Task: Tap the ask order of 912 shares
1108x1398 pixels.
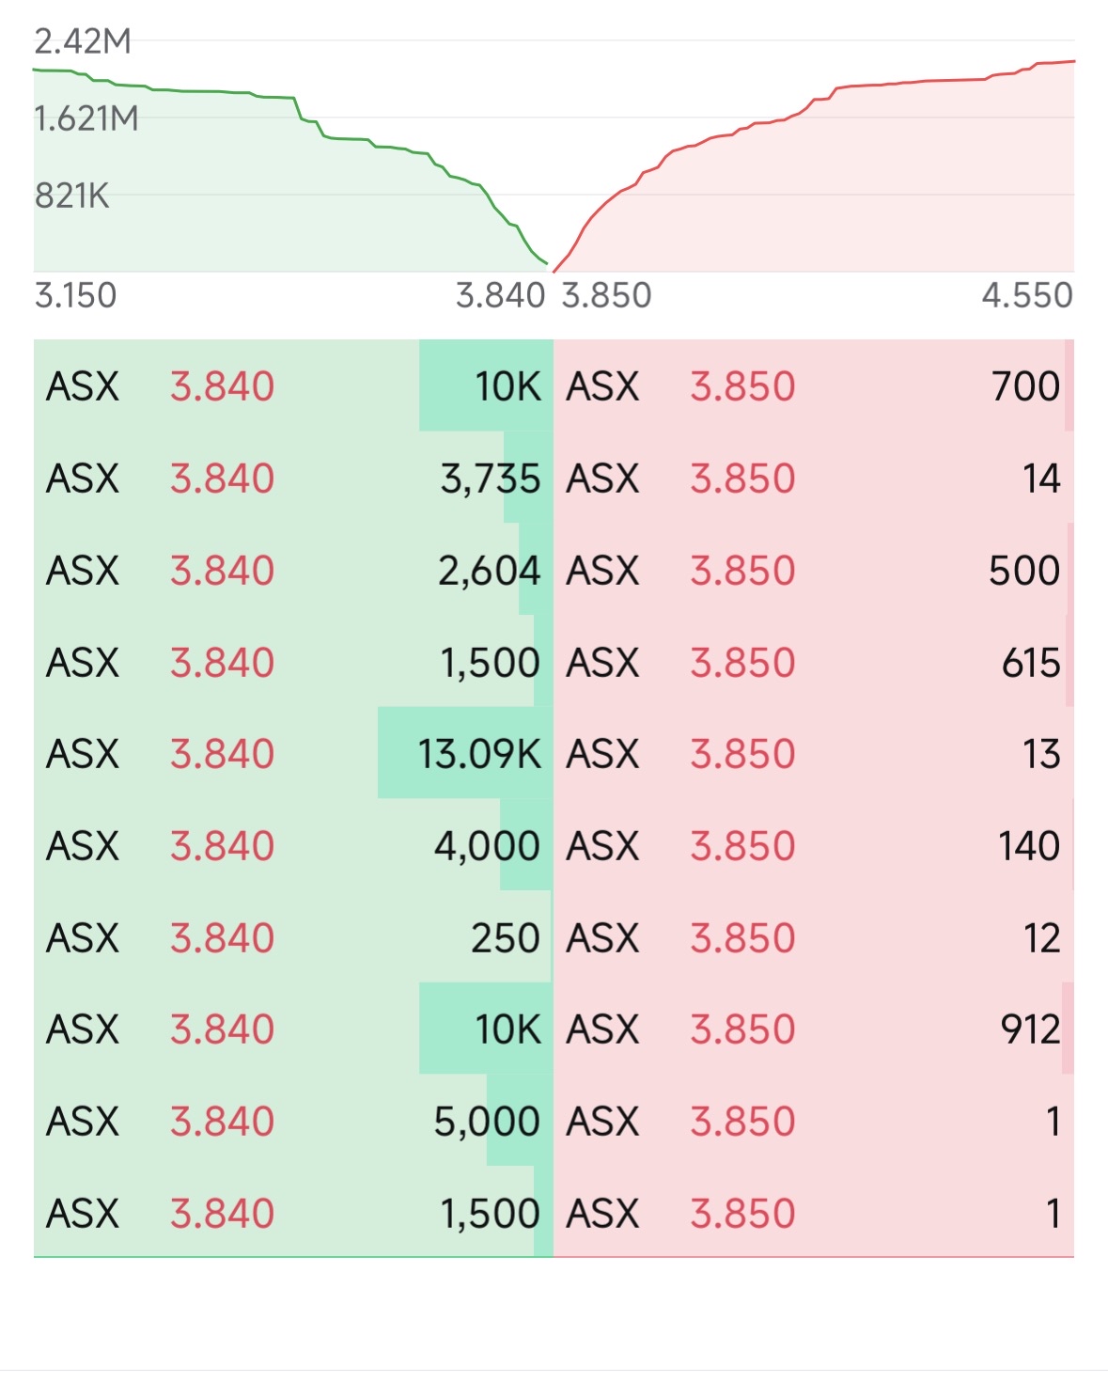Action: pyautogui.click(x=813, y=1029)
